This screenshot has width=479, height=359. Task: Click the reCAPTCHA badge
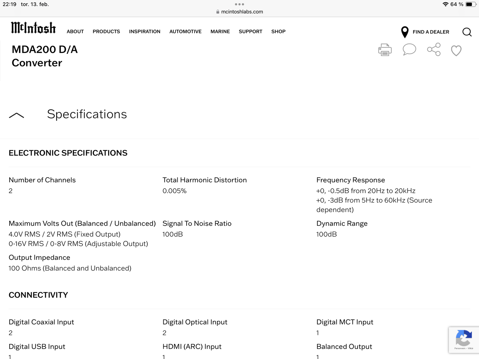click(464, 340)
